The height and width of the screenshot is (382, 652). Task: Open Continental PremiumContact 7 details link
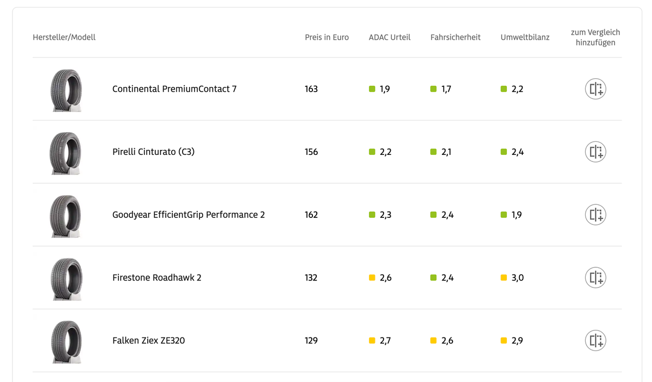click(x=174, y=89)
